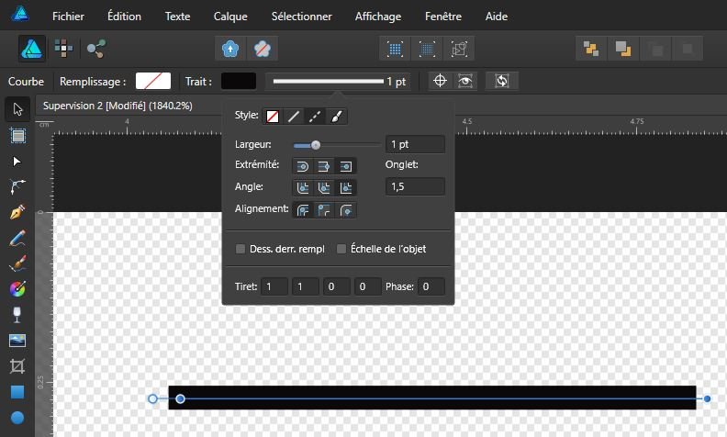Open the Texte menu

pos(177,17)
